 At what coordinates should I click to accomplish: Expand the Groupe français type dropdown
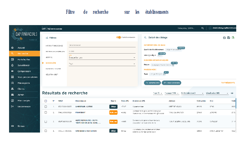point(134,58)
